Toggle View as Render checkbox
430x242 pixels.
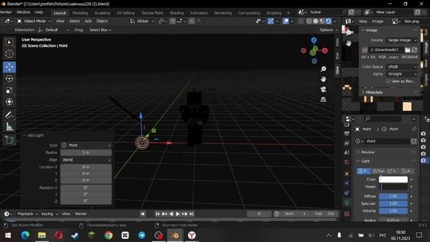coord(388,81)
